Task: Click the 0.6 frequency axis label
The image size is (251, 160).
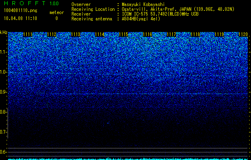Action: pos(3,152)
